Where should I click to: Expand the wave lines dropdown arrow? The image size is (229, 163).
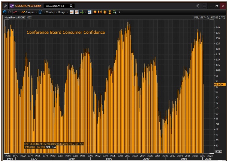pos(44,12)
